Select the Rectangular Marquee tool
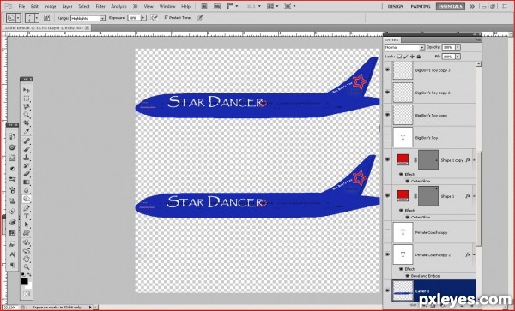The width and height of the screenshot is (515, 311). [x=27, y=99]
